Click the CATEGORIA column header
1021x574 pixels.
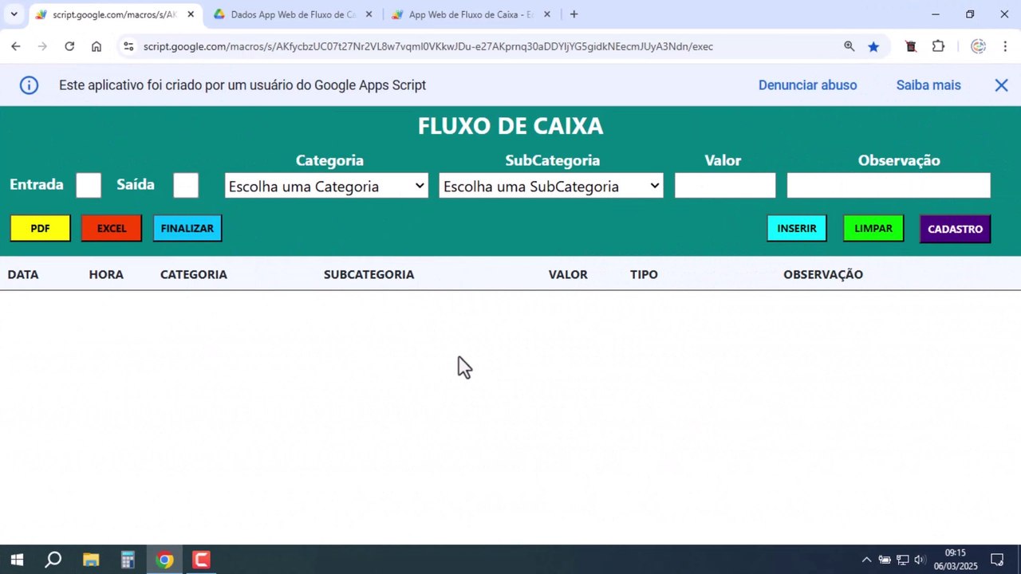point(194,274)
